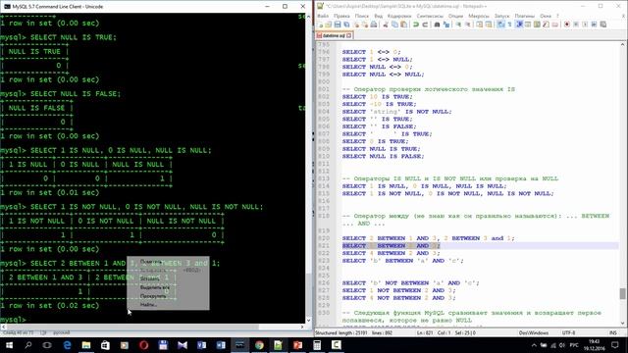Open File Explorer from the taskbar
This screenshot has height=353, width=628.
86,345
